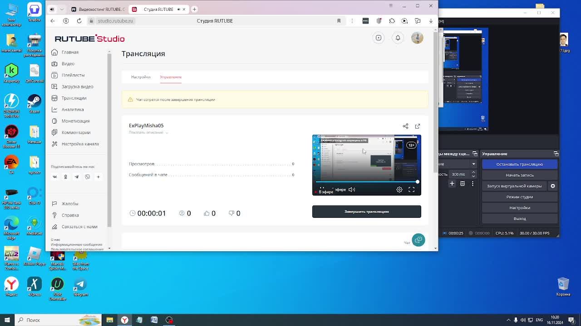Image resolution: width=581 pixels, height=326 pixels.
Task: Open the chat bubble button
Action: (x=419, y=240)
